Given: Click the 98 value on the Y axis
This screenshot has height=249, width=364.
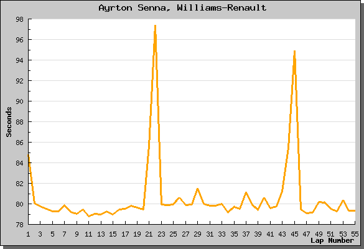Looking at the screenshot, I should pos(19,19).
